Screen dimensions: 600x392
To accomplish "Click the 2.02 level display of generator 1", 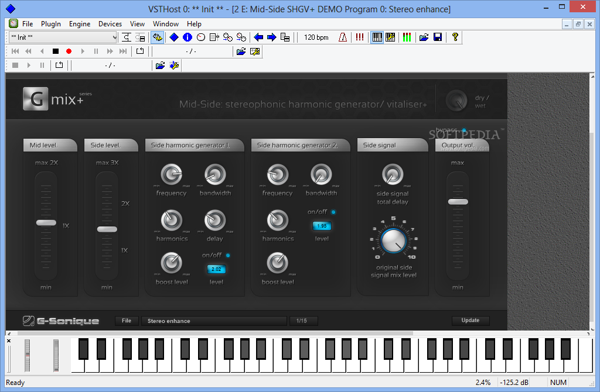I will point(216,269).
